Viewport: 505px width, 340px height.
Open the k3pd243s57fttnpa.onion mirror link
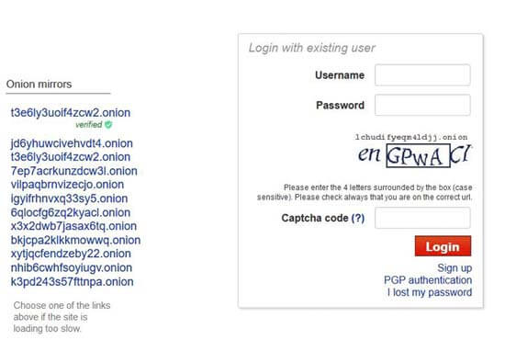click(72, 282)
